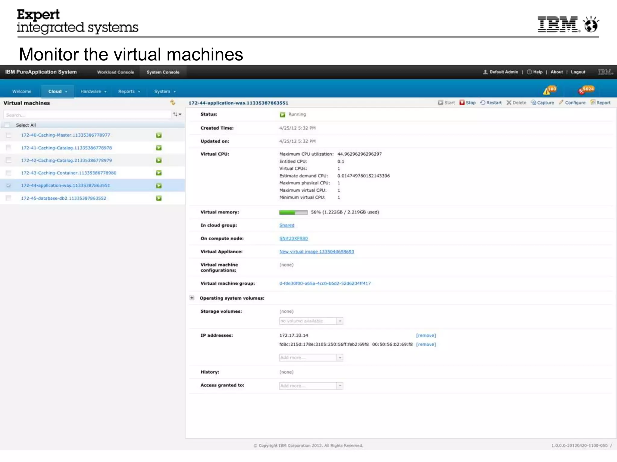Switch to the Workload Console tab
617x462 pixels.
click(x=115, y=72)
